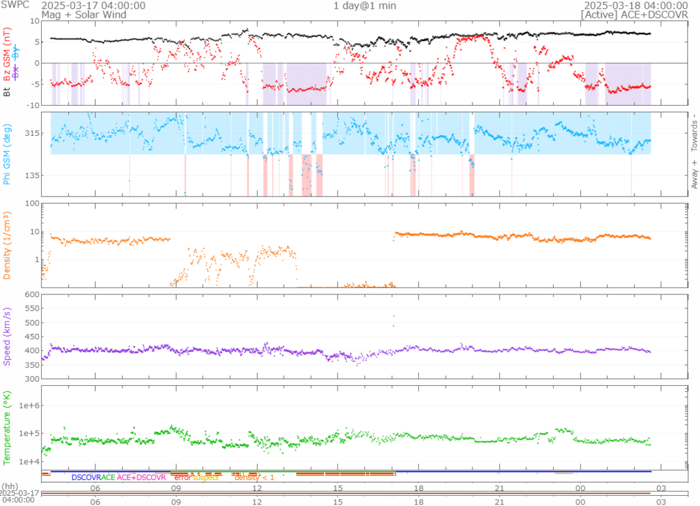Click the brown time-range bar at bottom

(x=346, y=493)
